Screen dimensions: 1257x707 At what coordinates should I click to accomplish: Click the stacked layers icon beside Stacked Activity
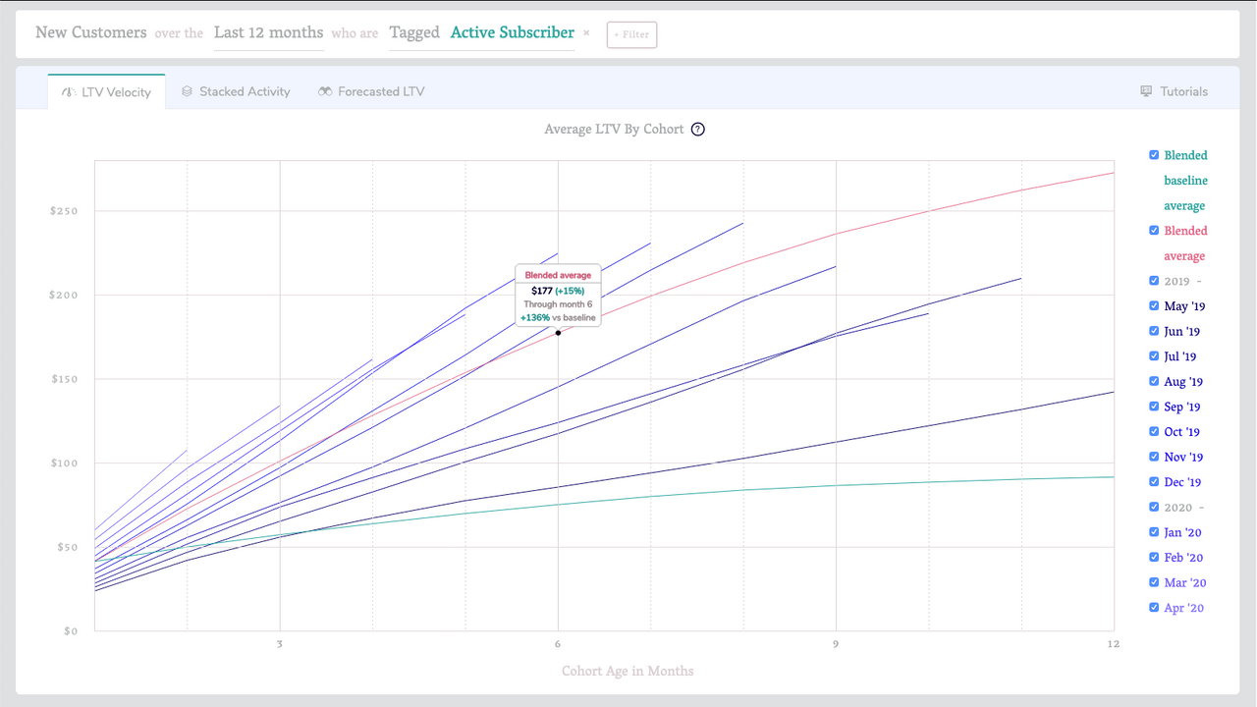coord(187,91)
